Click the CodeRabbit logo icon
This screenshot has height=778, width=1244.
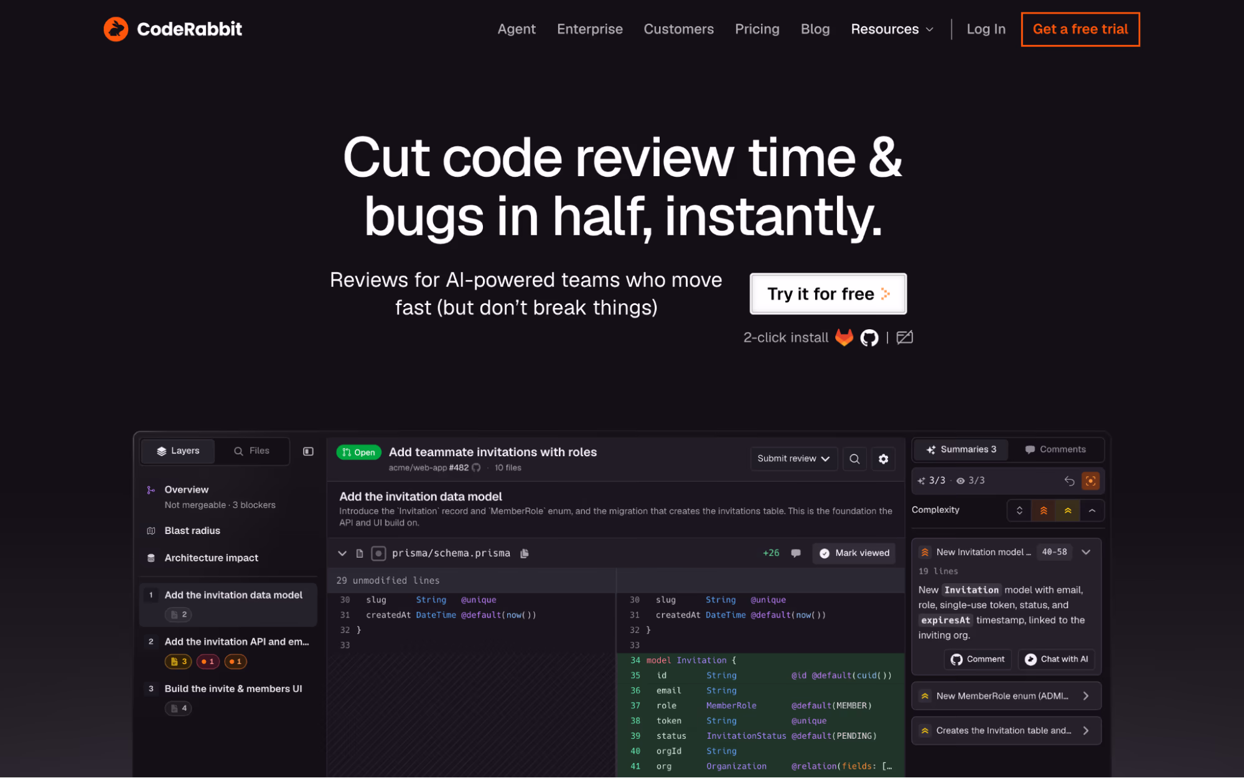[x=116, y=29]
